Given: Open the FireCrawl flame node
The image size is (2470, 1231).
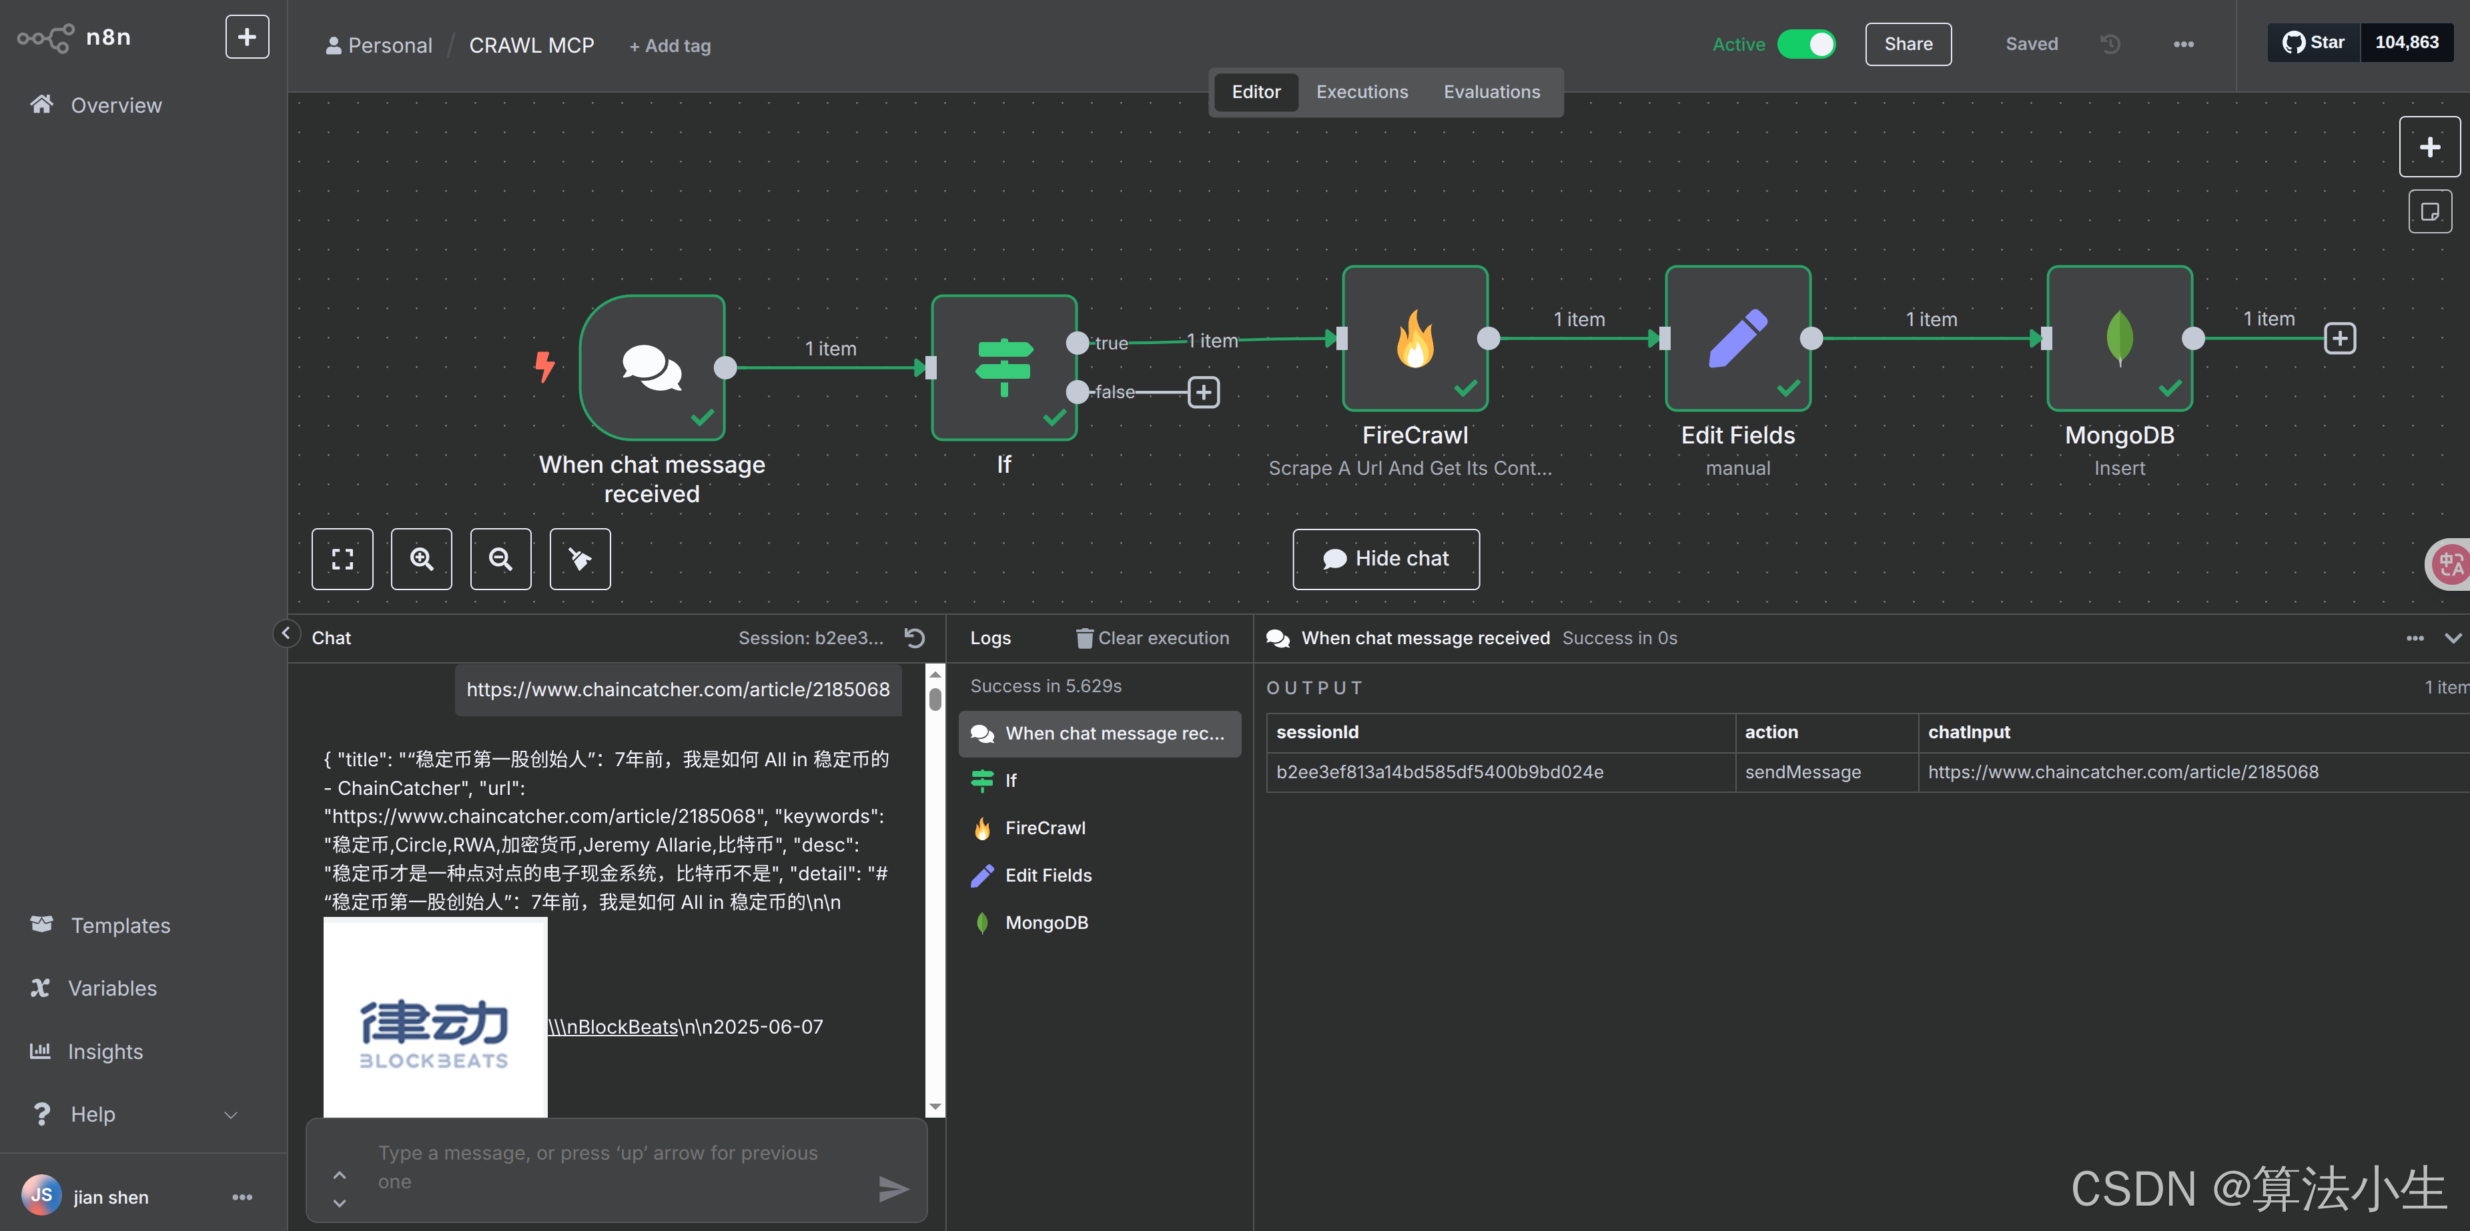Looking at the screenshot, I should pos(1414,338).
